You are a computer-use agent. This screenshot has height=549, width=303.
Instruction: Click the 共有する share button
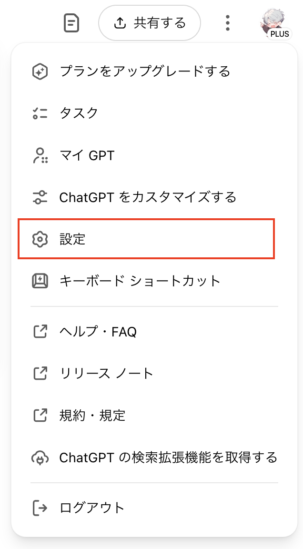(x=150, y=23)
